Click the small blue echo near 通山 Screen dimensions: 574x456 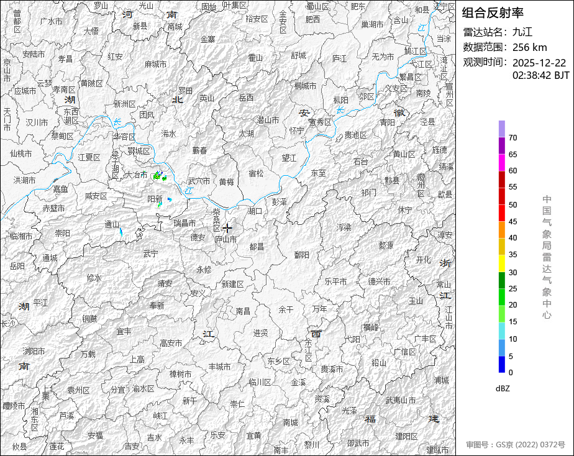[x=121, y=232]
